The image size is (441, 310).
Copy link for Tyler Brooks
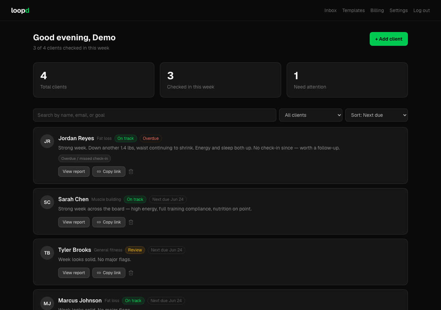pyautogui.click(x=109, y=273)
